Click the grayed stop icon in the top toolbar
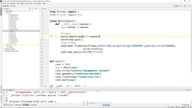Screen dimensions: 192x108 point(187,6)
